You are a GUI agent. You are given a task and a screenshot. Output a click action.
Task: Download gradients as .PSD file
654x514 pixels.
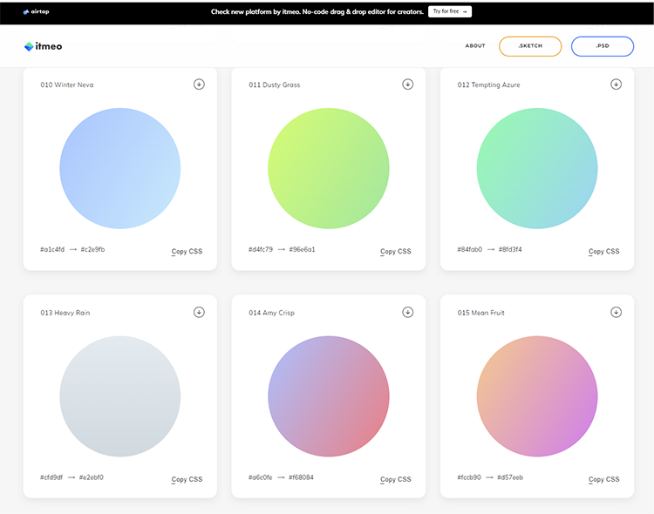(x=602, y=46)
